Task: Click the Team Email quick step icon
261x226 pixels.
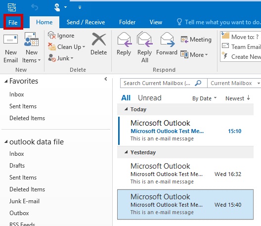Action: coord(225,45)
